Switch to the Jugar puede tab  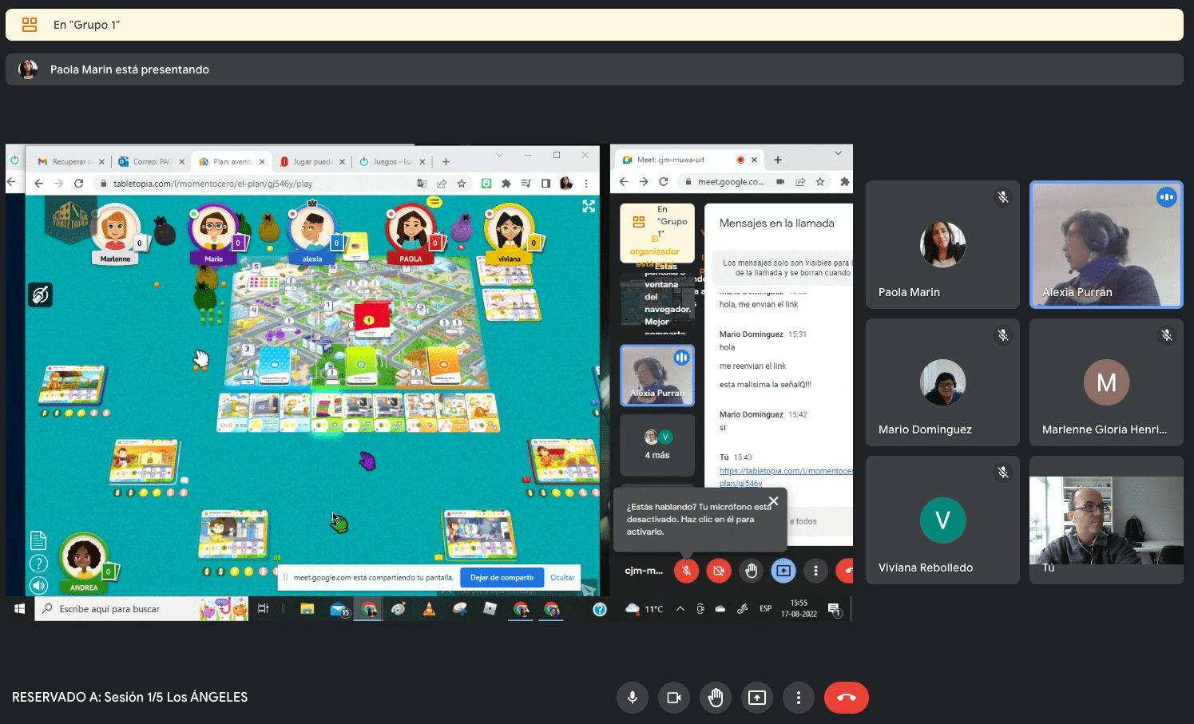pyautogui.click(x=311, y=161)
